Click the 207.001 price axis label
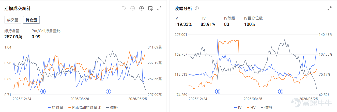The width and height of the screenshot is (337, 112). tap(181, 35)
